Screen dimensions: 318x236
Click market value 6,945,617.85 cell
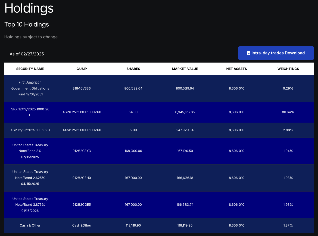click(185, 112)
